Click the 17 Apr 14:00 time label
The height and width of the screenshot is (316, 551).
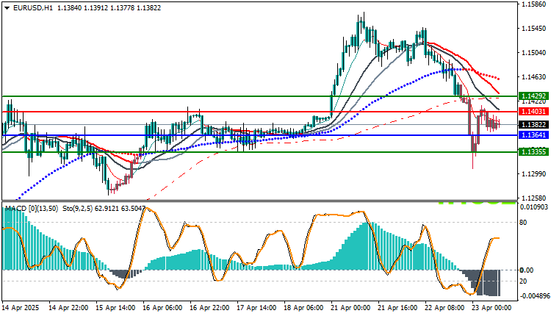coord(257,308)
